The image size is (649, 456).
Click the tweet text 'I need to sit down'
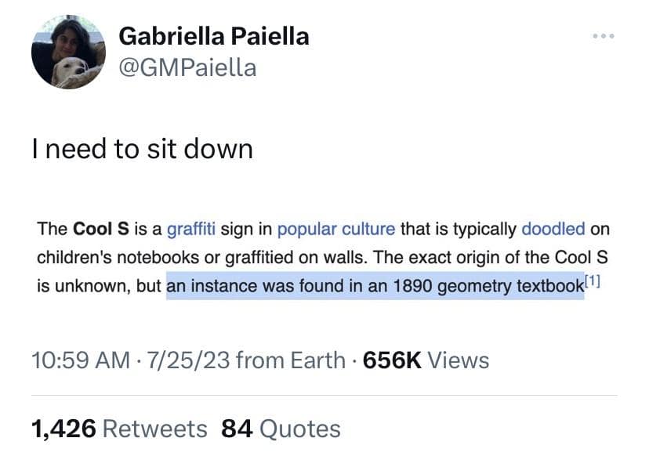click(x=142, y=148)
